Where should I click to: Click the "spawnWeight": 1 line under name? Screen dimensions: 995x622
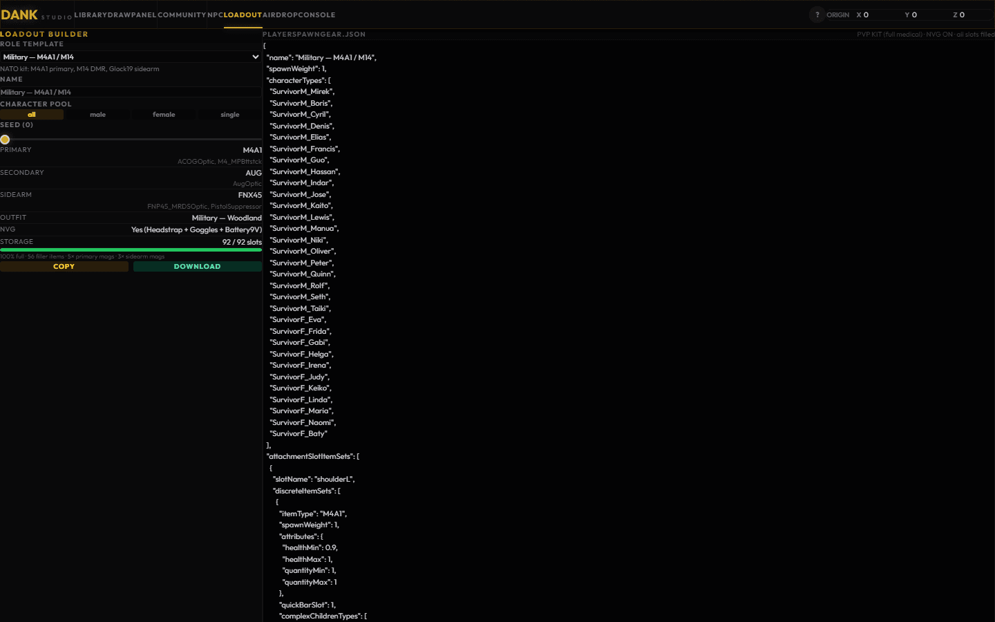click(x=296, y=68)
